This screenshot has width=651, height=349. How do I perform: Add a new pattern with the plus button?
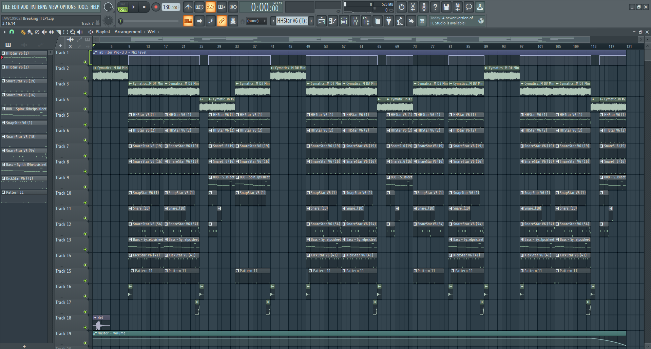pyautogui.click(x=311, y=21)
